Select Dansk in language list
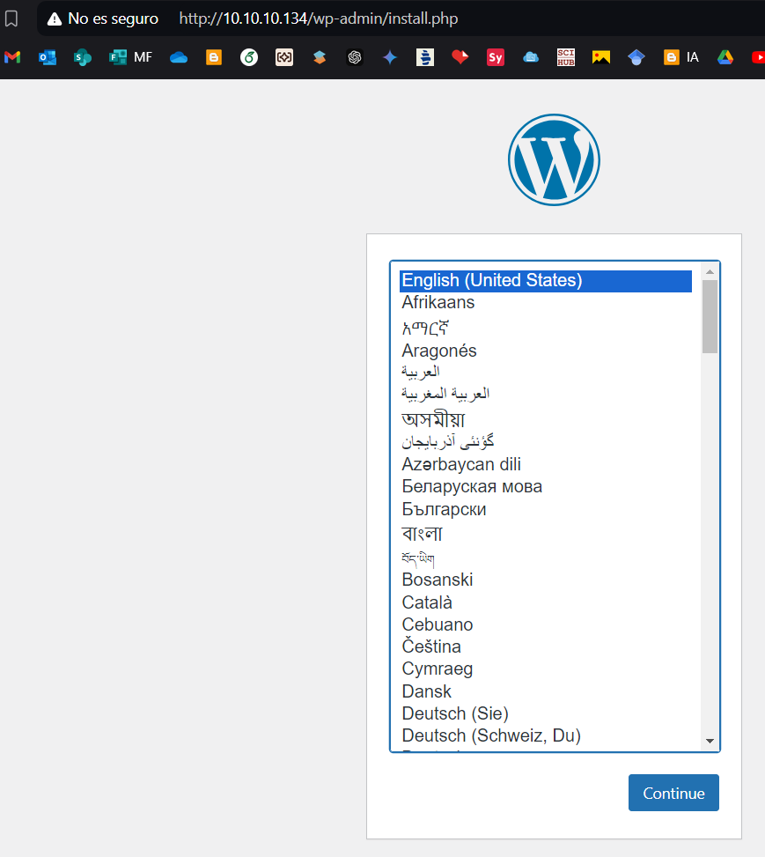 pyautogui.click(x=545, y=691)
